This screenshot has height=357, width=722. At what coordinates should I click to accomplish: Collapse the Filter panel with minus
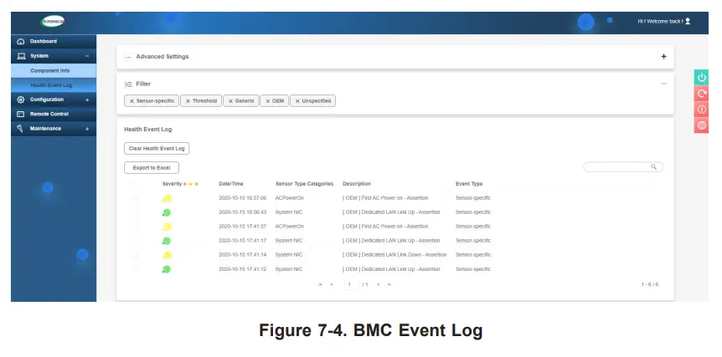663,84
